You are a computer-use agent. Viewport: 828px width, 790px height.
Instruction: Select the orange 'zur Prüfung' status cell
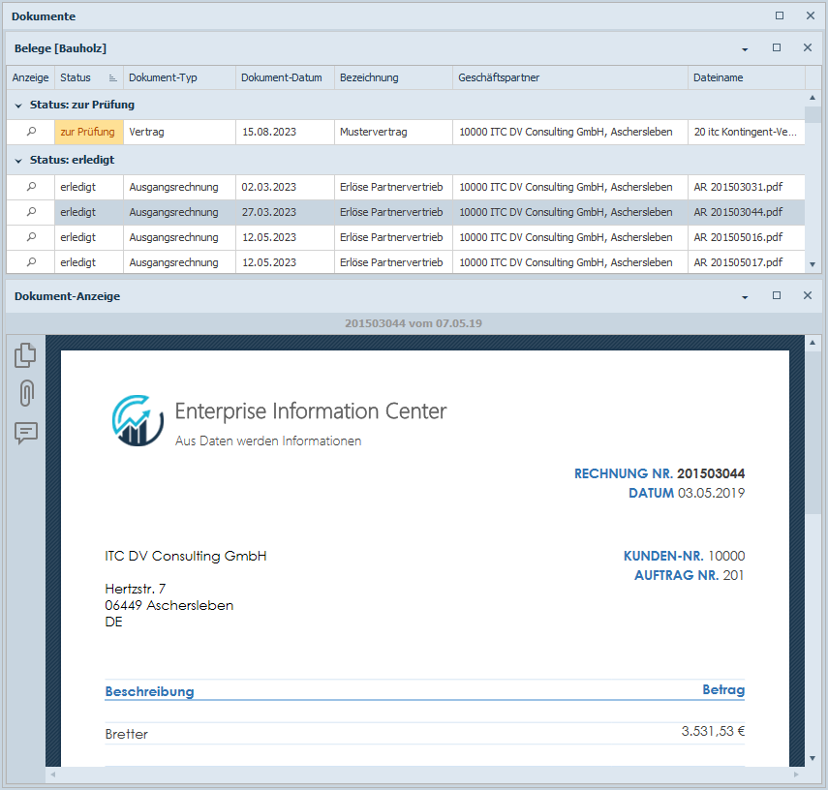(x=88, y=132)
